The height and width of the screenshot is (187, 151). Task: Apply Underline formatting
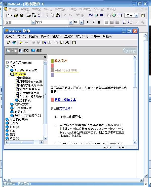tap(99, 22)
